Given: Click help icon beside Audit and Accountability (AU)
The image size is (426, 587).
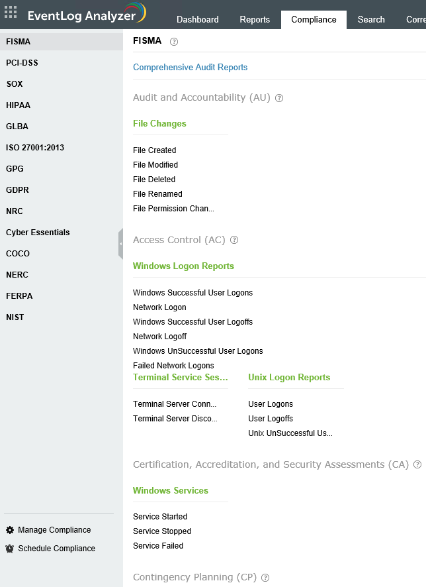Looking at the screenshot, I should pyautogui.click(x=279, y=98).
